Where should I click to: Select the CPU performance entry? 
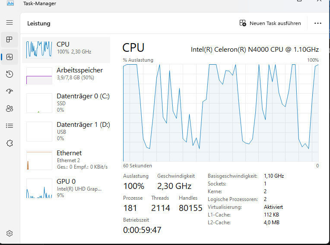66,48
